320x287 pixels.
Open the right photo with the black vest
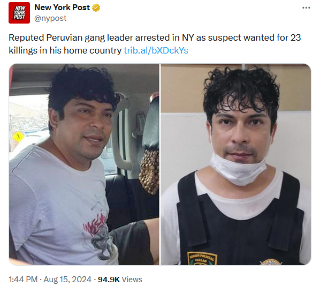(x=236, y=164)
